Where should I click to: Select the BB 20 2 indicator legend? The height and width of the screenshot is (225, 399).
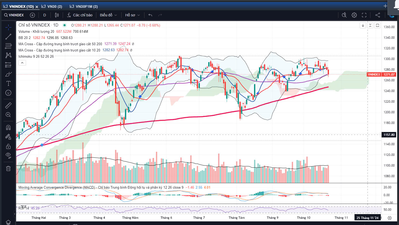pos(24,38)
